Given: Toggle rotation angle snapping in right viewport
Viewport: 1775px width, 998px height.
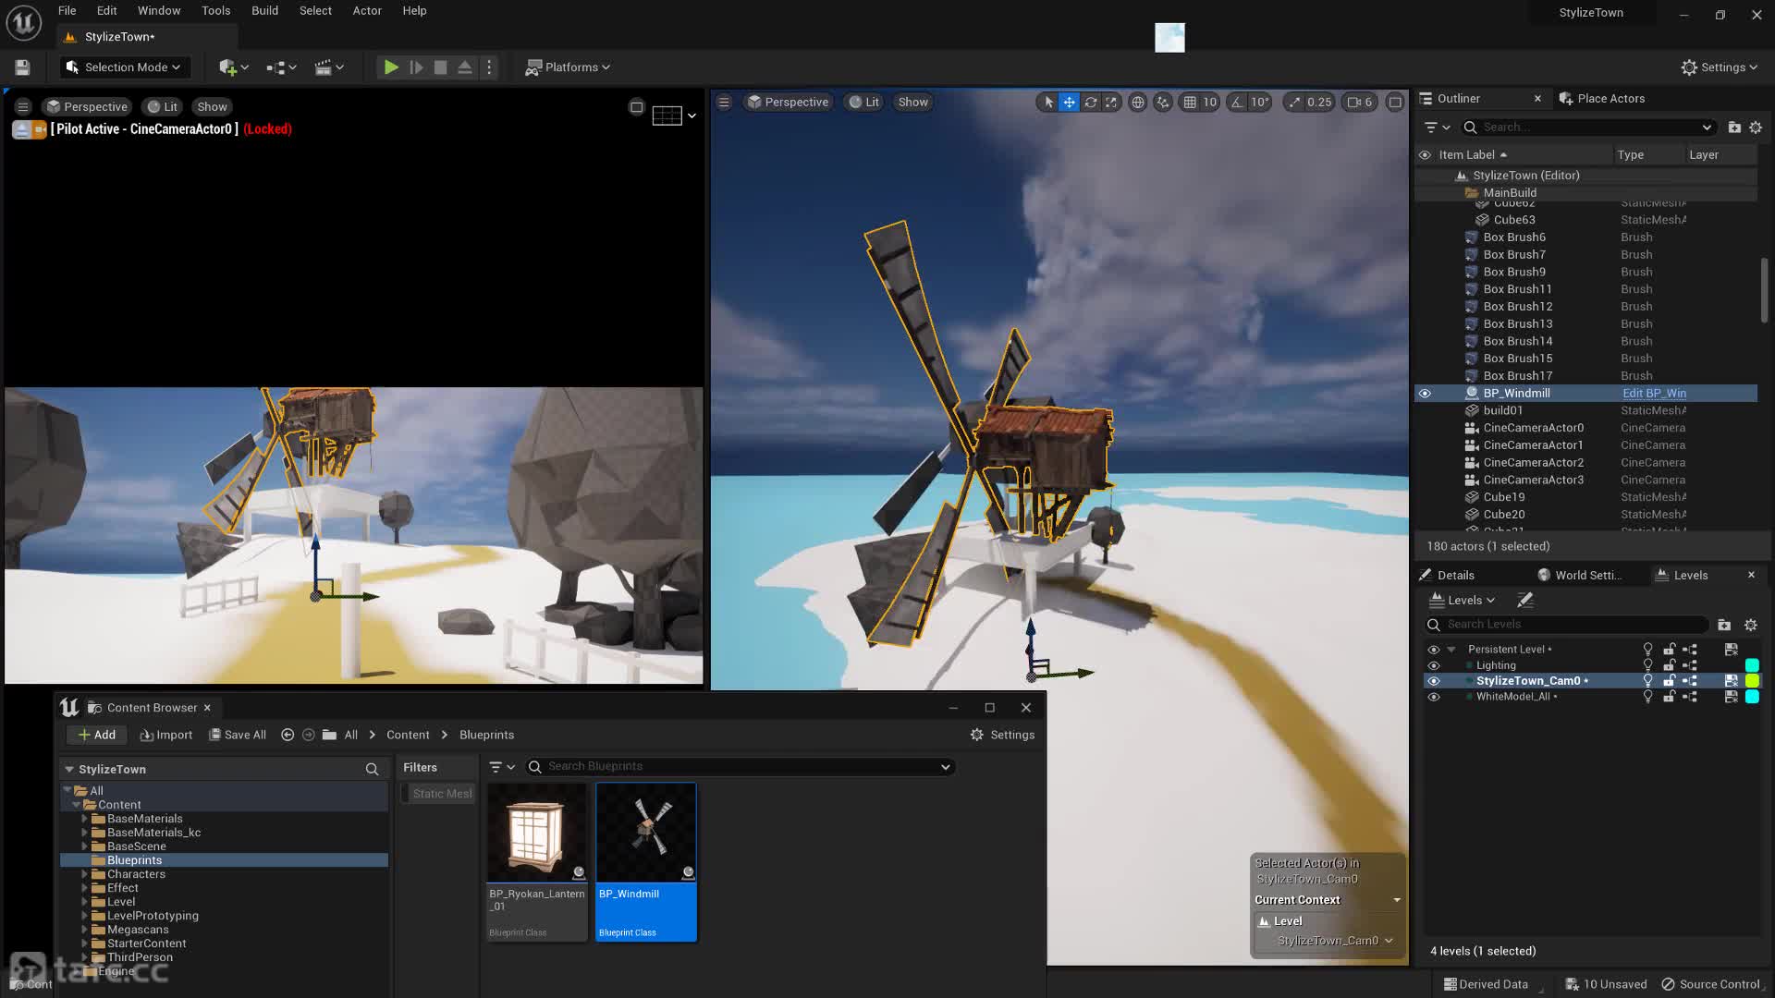Looking at the screenshot, I should click(x=1237, y=103).
